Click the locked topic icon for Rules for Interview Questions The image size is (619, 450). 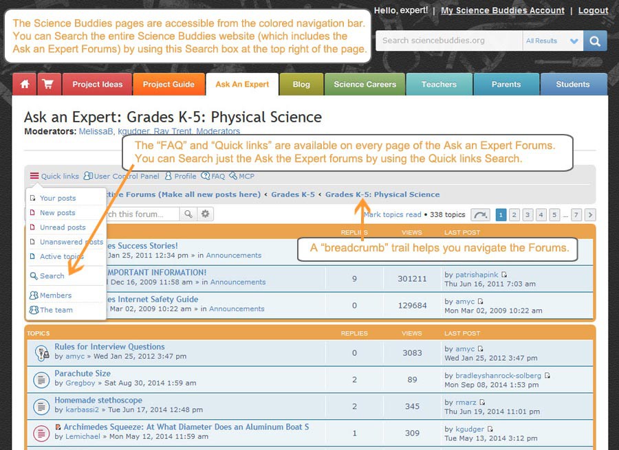coord(41,352)
